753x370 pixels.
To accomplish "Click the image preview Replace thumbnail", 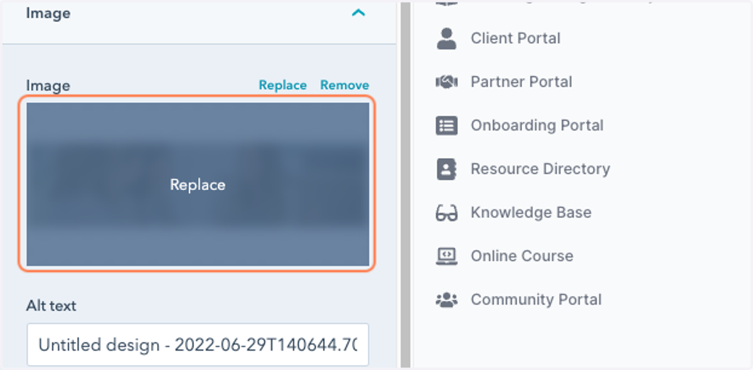I will pos(197,184).
